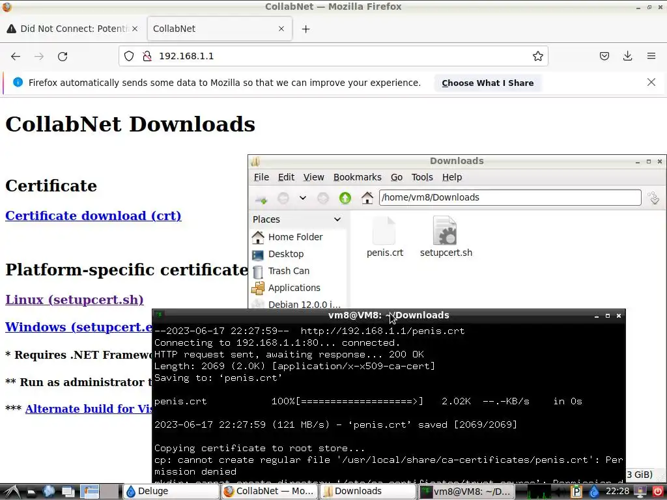667x500 pixels.
Task: Click the P tray icon
Action: click(x=576, y=492)
